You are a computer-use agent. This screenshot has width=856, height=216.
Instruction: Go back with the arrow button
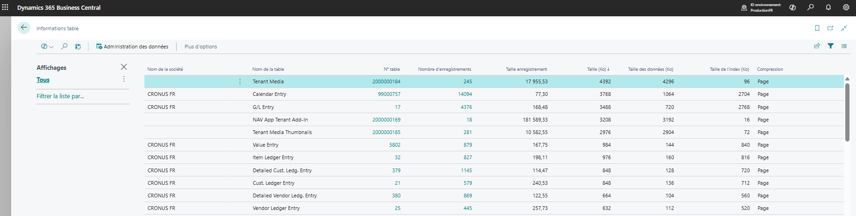[x=24, y=28]
